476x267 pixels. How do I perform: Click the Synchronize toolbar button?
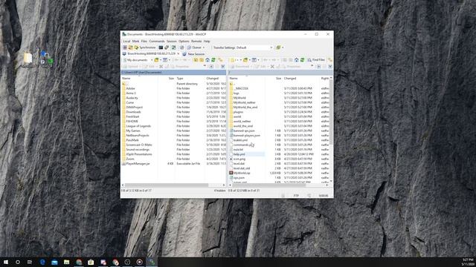tap(145, 47)
